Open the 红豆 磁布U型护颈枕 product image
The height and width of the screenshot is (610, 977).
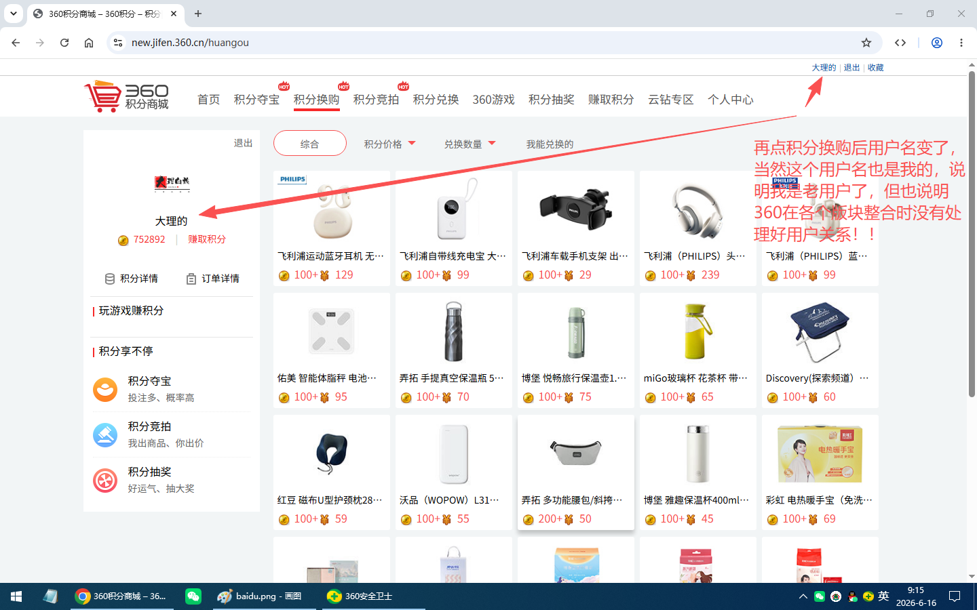(x=332, y=453)
